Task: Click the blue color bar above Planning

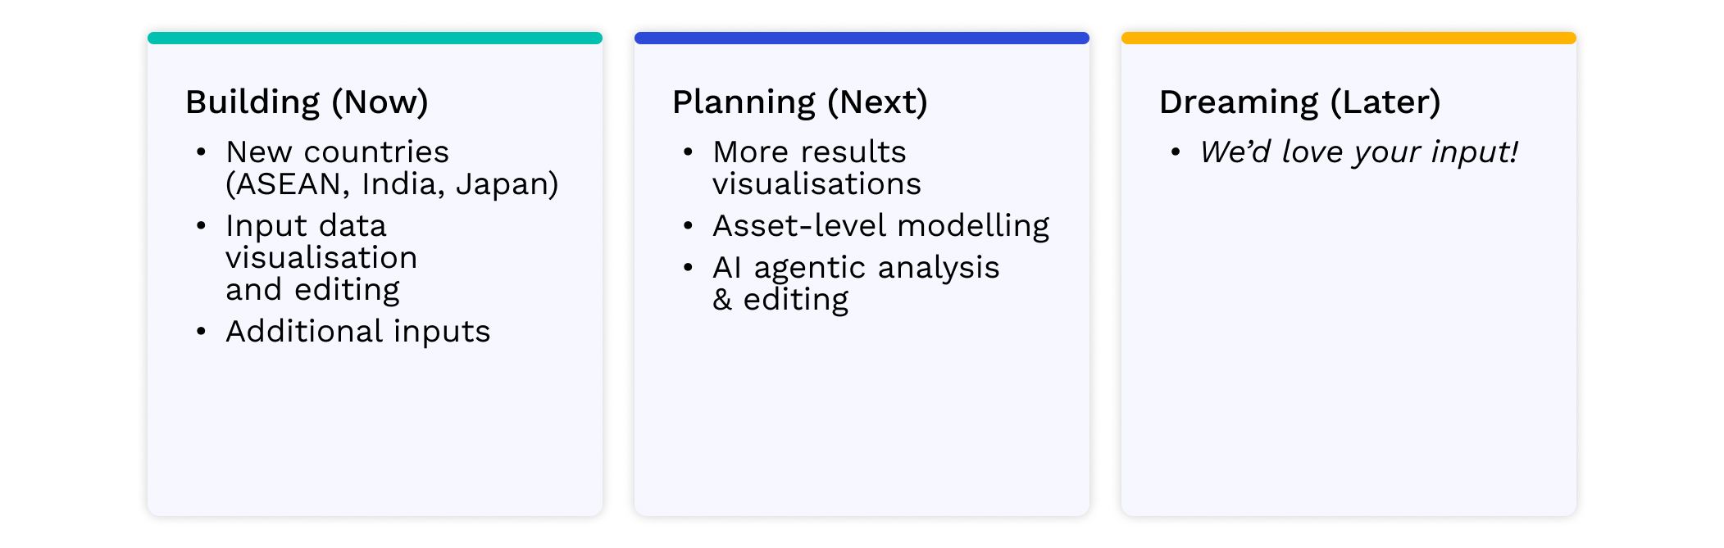Action: coord(862,38)
